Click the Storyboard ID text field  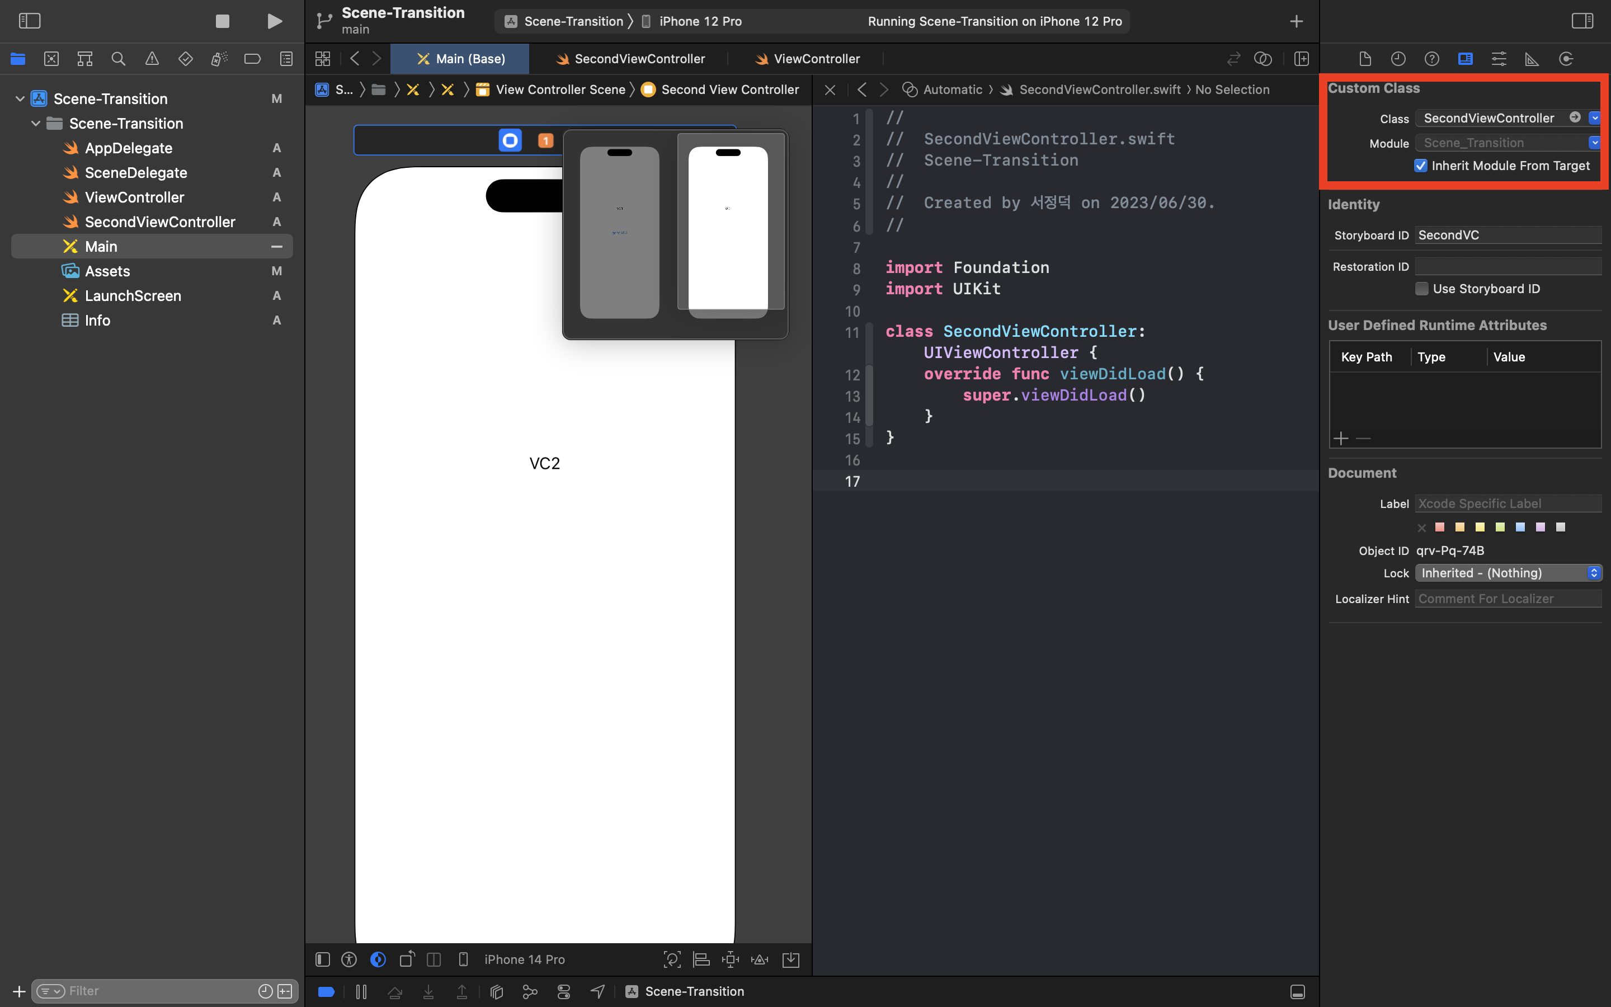[1507, 235]
